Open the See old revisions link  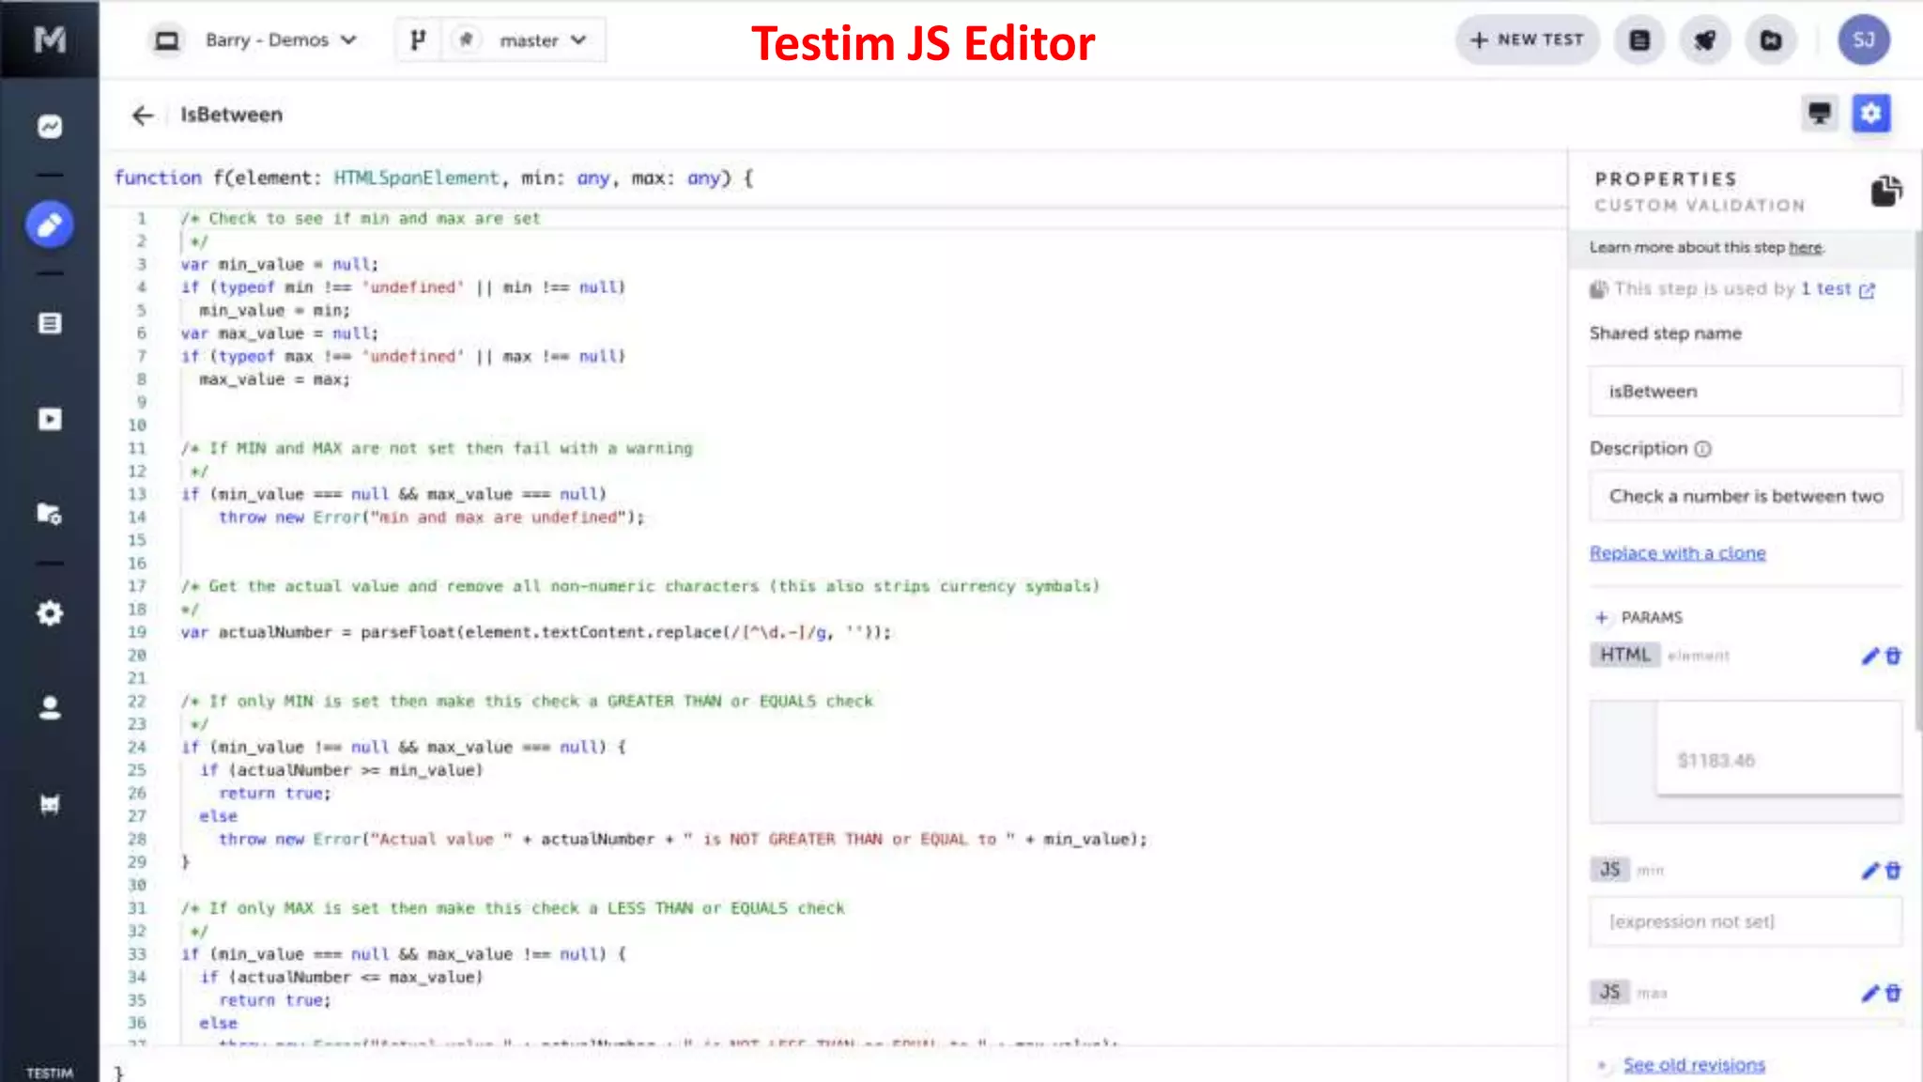1694,1064
